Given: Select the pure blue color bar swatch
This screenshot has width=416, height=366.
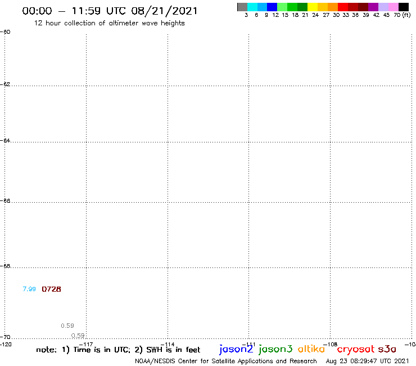Looking at the screenshot, I should point(272,7).
